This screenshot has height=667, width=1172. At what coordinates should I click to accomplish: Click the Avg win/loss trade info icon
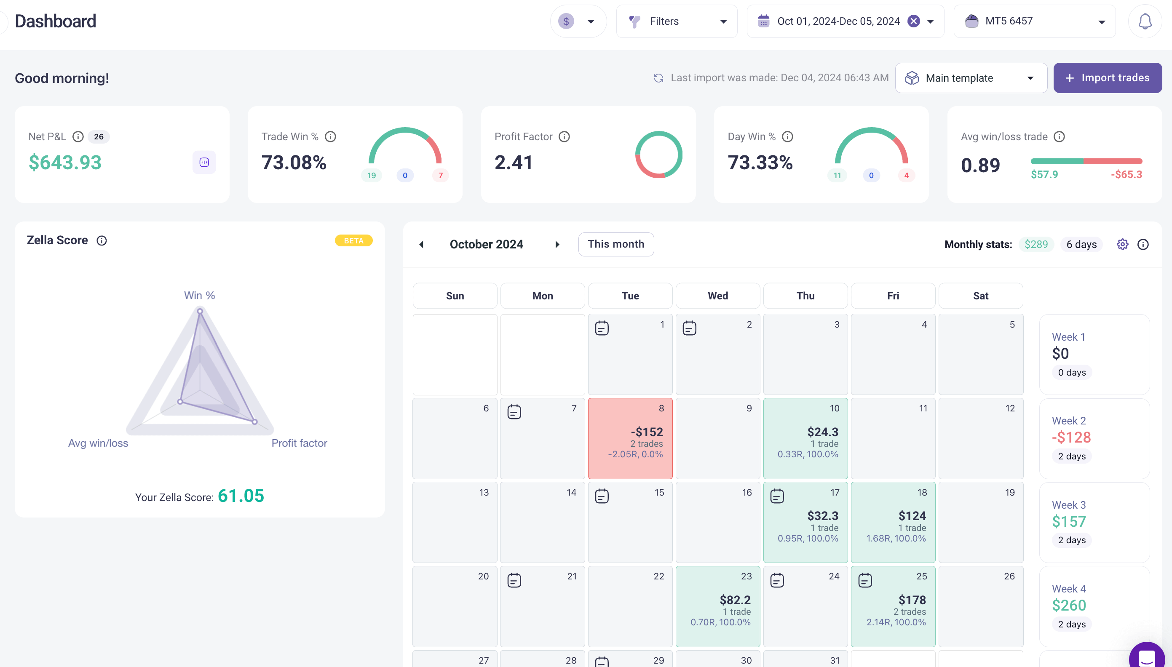pos(1059,136)
